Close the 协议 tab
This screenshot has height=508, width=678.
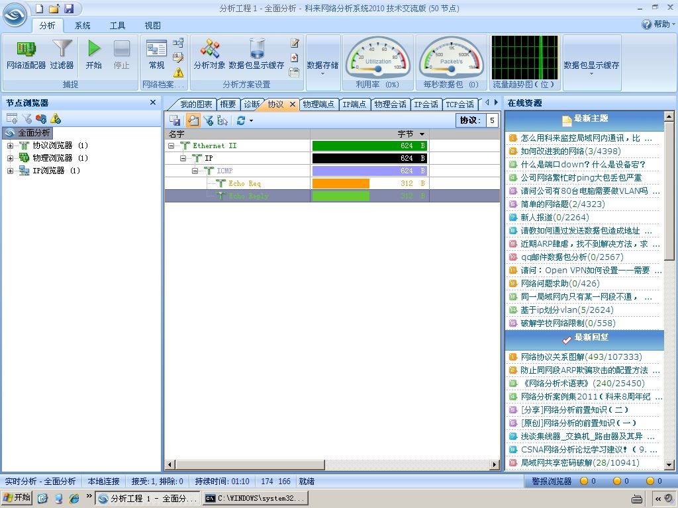[x=292, y=104]
